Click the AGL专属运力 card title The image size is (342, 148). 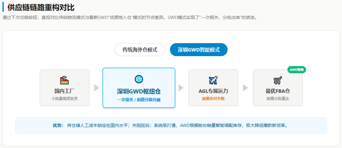[x=213, y=91]
